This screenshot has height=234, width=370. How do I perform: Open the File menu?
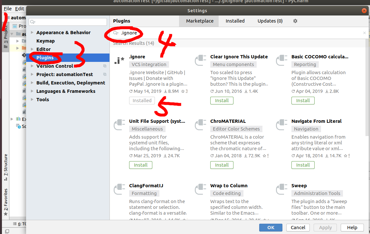tap(7, 9)
